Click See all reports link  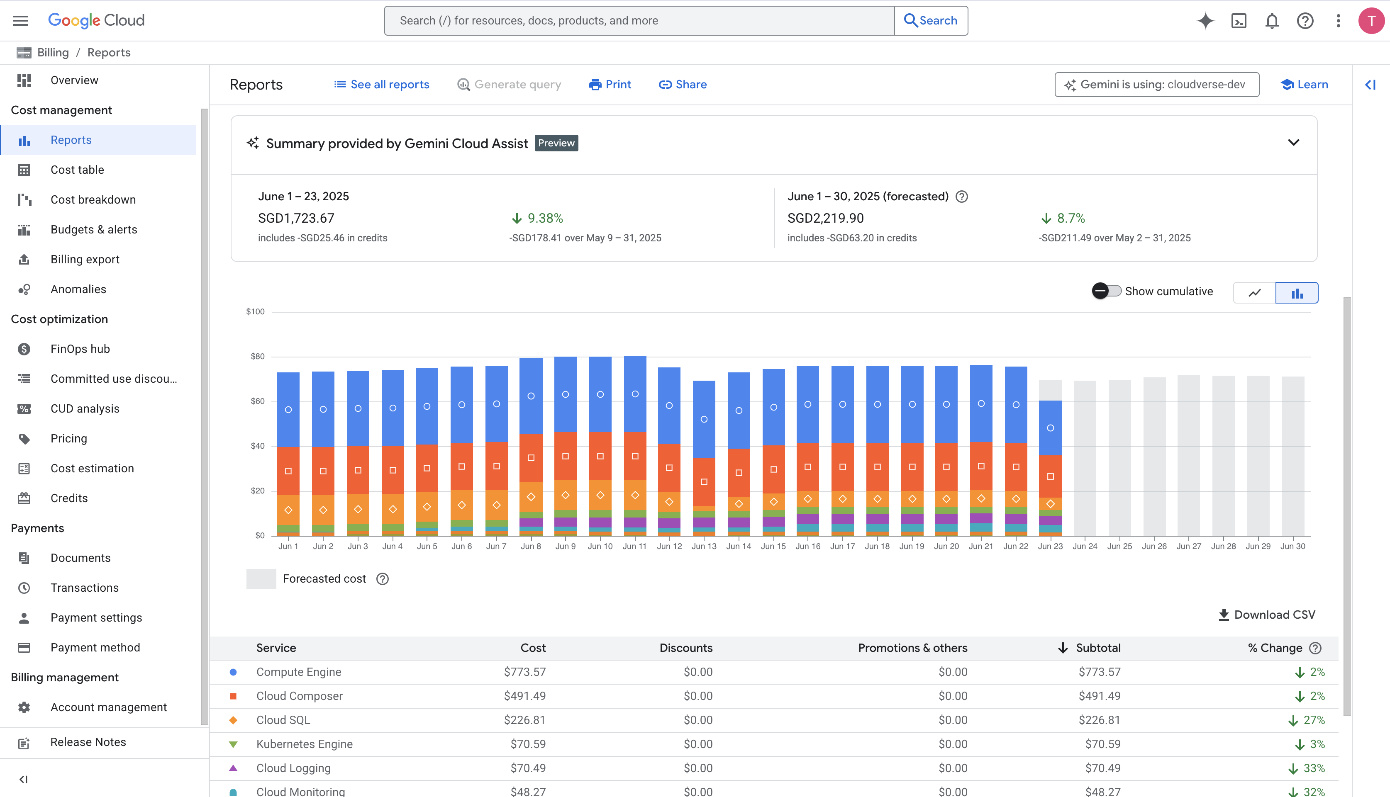pos(382,84)
